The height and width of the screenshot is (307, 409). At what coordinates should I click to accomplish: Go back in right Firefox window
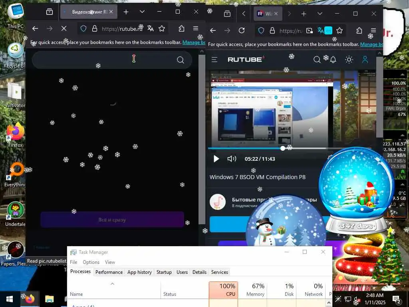(x=213, y=30)
